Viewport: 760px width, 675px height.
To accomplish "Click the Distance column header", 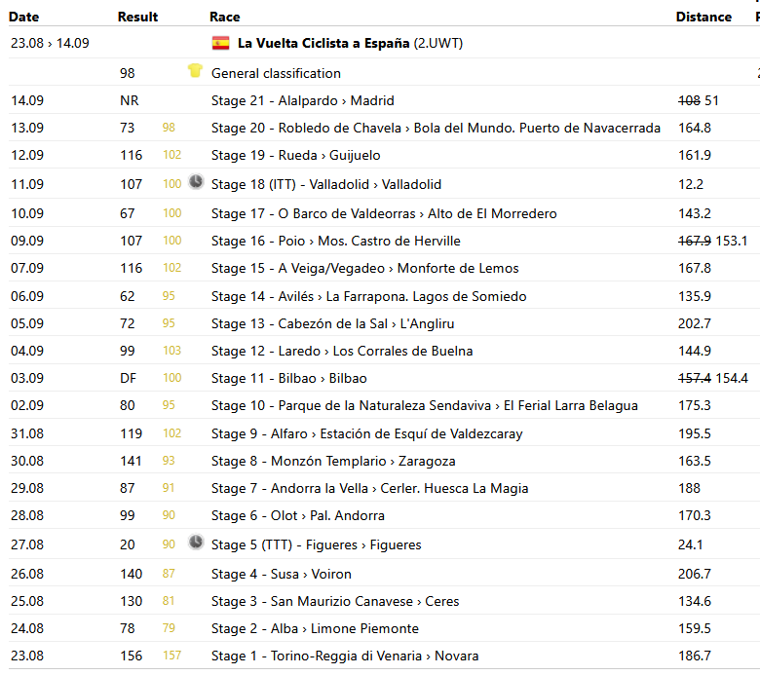I will 703,17.
